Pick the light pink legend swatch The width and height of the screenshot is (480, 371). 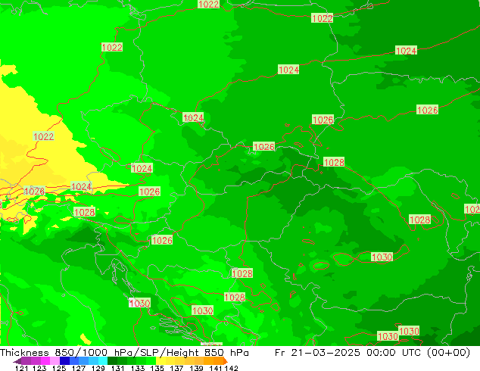55,360
